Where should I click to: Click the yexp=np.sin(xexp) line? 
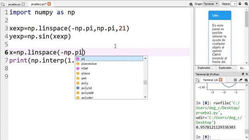coord(40,37)
